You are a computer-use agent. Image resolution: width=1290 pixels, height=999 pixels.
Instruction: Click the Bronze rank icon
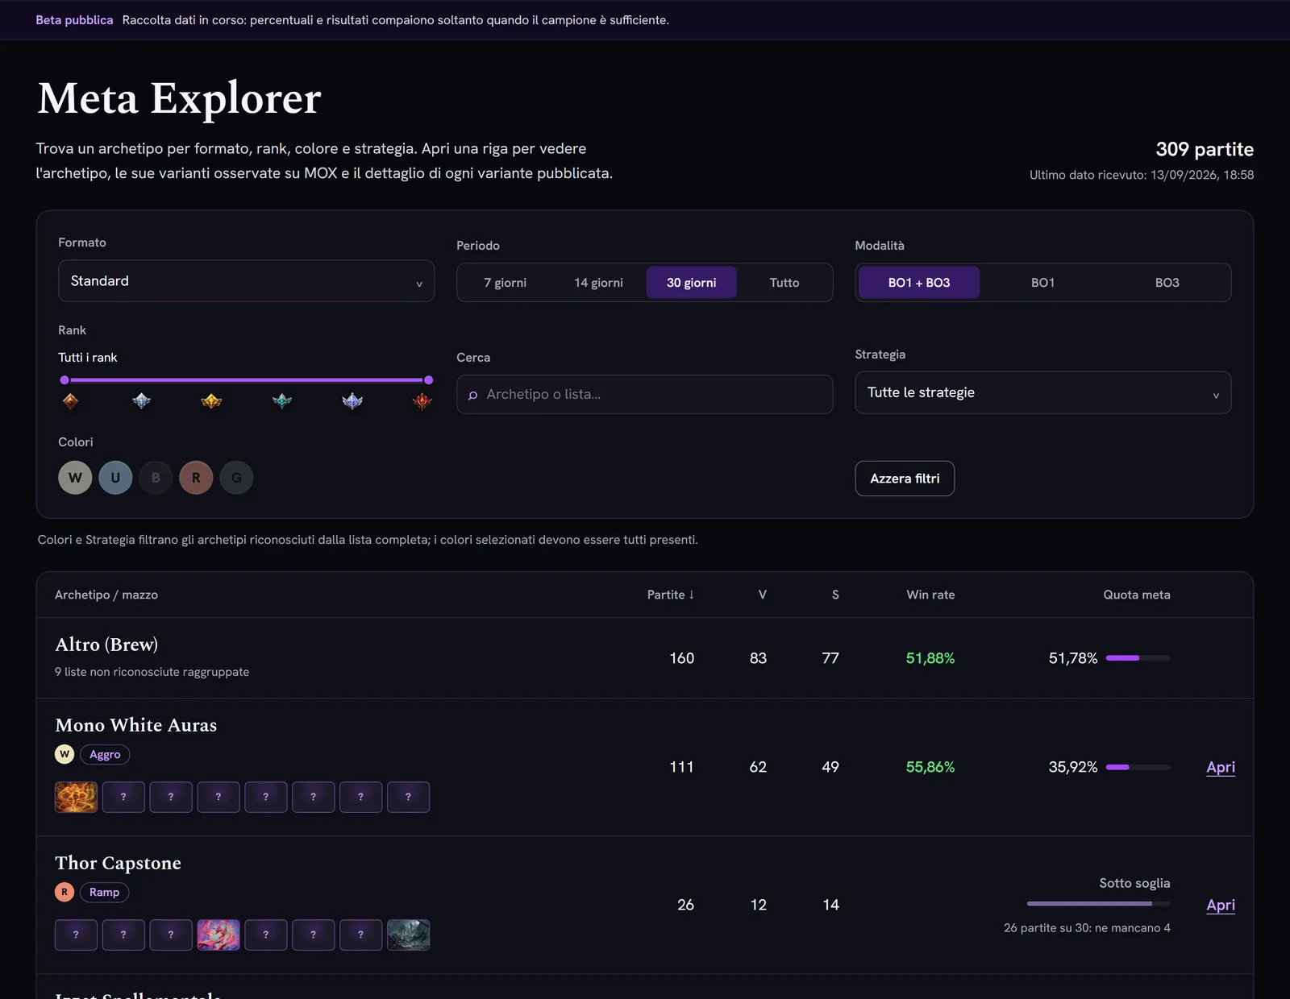click(x=70, y=400)
